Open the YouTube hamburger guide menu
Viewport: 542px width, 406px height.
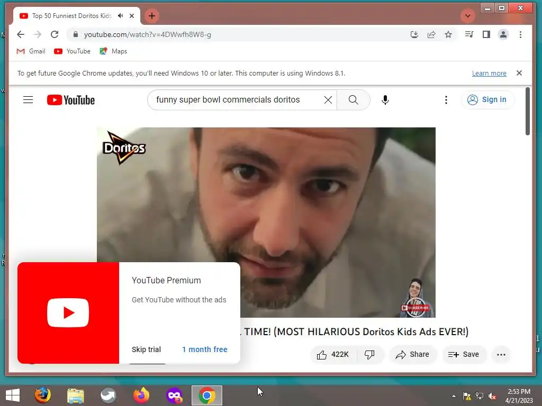[x=28, y=100]
